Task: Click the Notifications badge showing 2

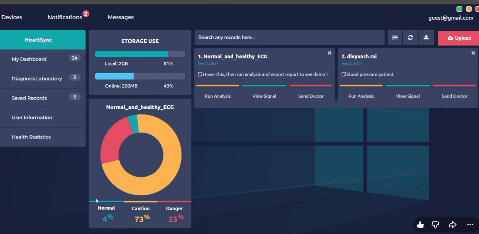Action: tap(85, 14)
